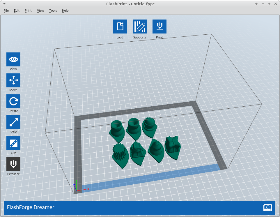Pick the Cut tool

coord(13,143)
